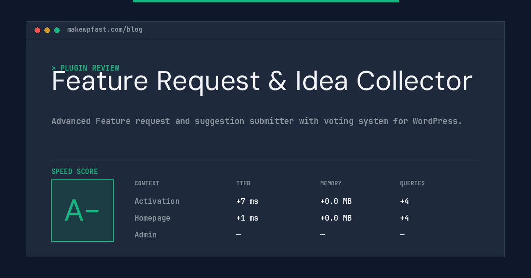Click the red window dot
The image size is (531, 278).
(x=37, y=30)
